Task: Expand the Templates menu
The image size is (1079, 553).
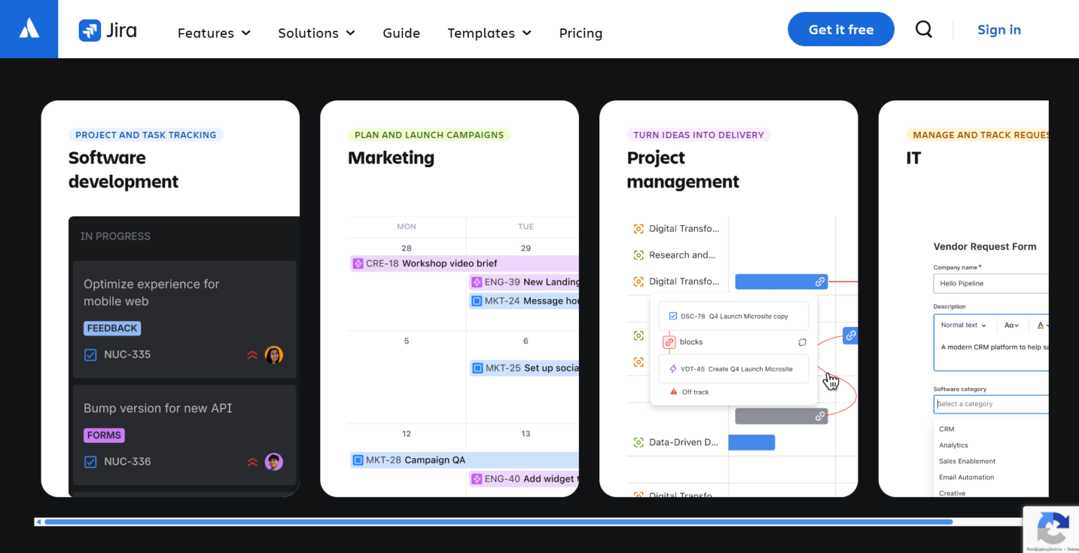Action: coord(489,33)
